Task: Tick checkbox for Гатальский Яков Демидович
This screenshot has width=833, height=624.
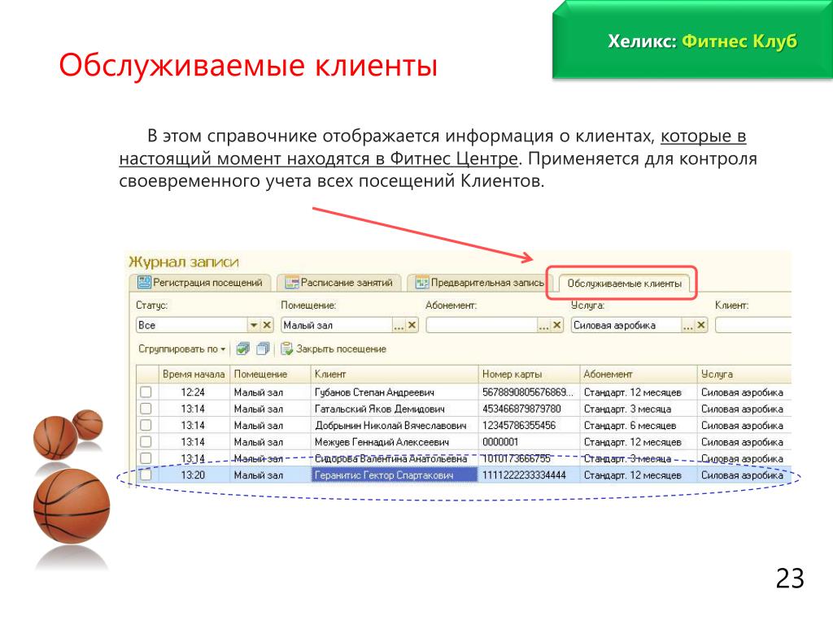Action: click(x=146, y=409)
